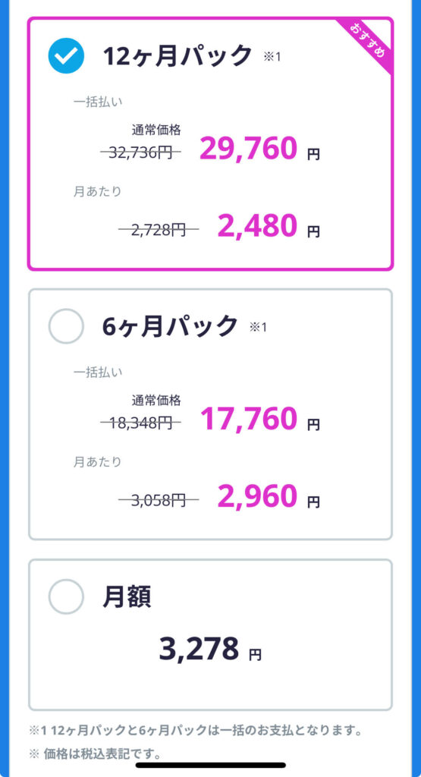The height and width of the screenshot is (777, 421).
Task: Click the 12ヶ月パック plan title
Action: (x=178, y=55)
